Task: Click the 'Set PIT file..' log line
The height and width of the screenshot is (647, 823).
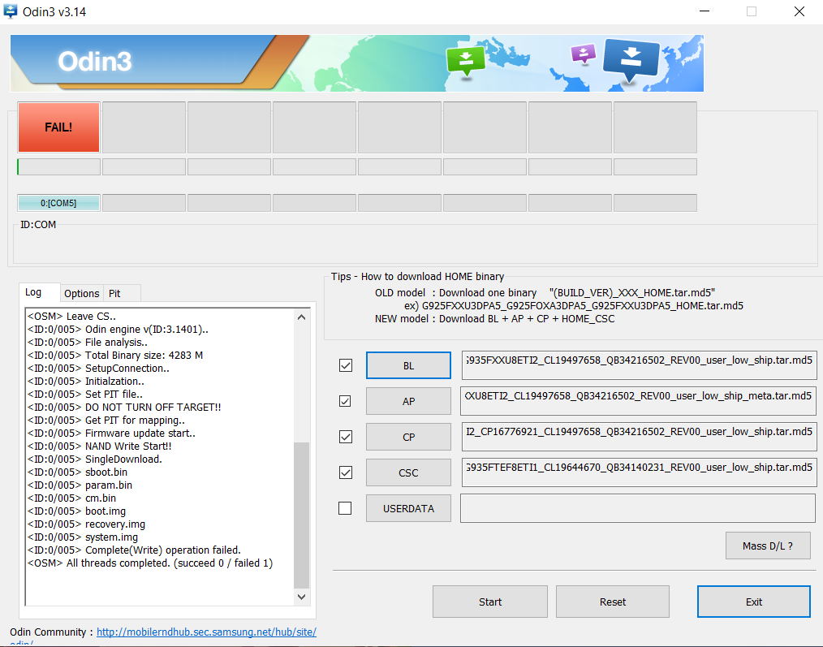Action: 85,395
